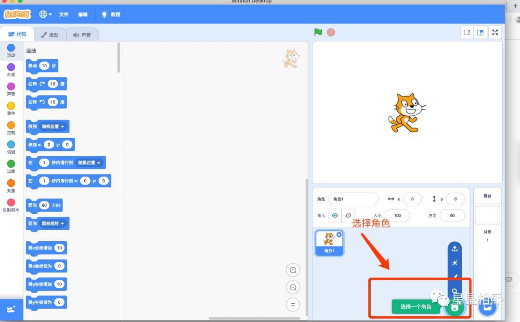520x322 pixels.
Task: Enter full screen stage mode
Action: (495, 32)
